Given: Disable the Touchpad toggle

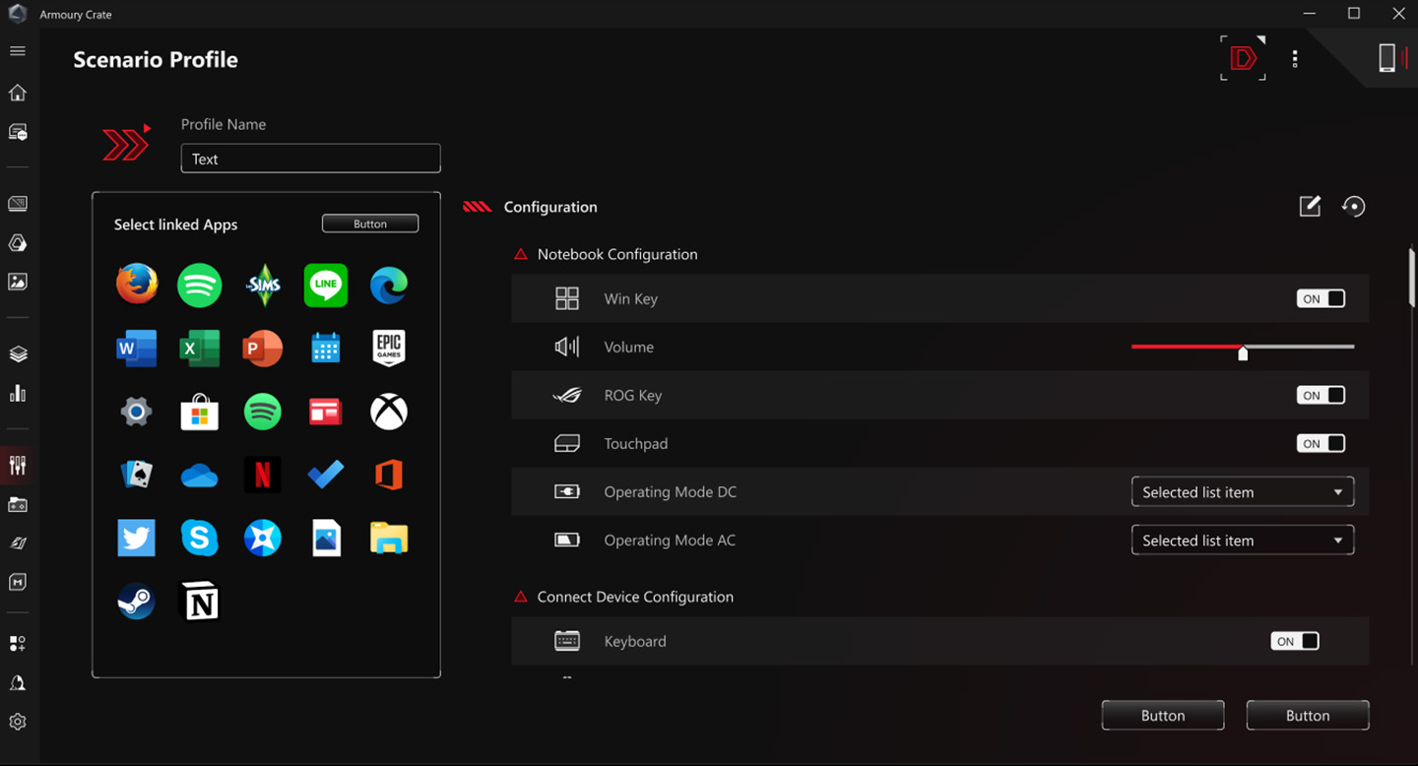Looking at the screenshot, I should click(x=1321, y=443).
